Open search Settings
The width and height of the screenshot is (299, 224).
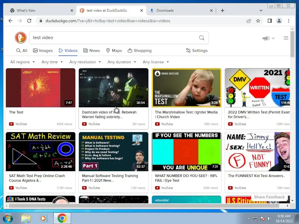[x=197, y=50]
